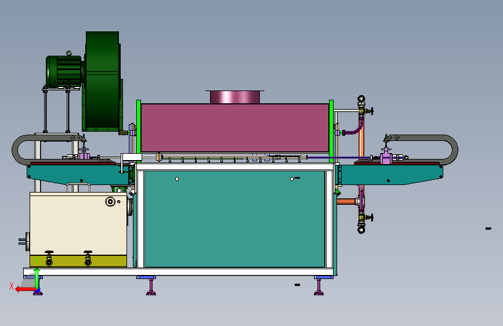Select the dark green blower fan housing

coord(102,81)
